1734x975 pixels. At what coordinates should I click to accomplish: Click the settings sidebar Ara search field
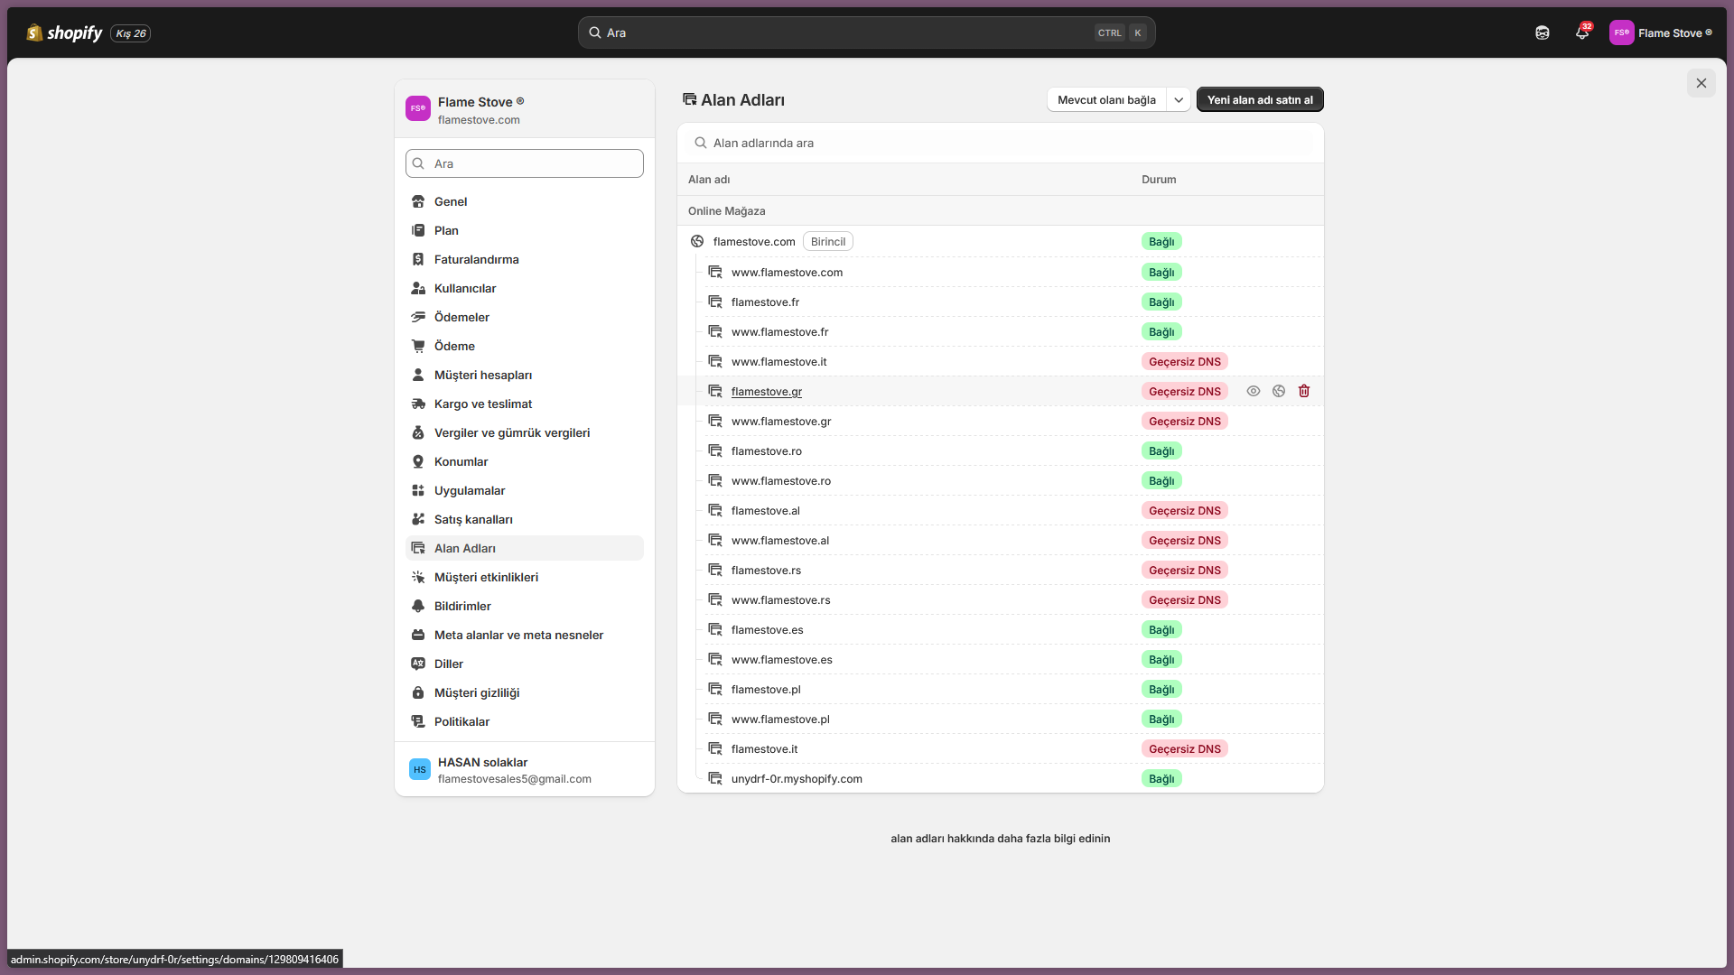click(x=525, y=163)
